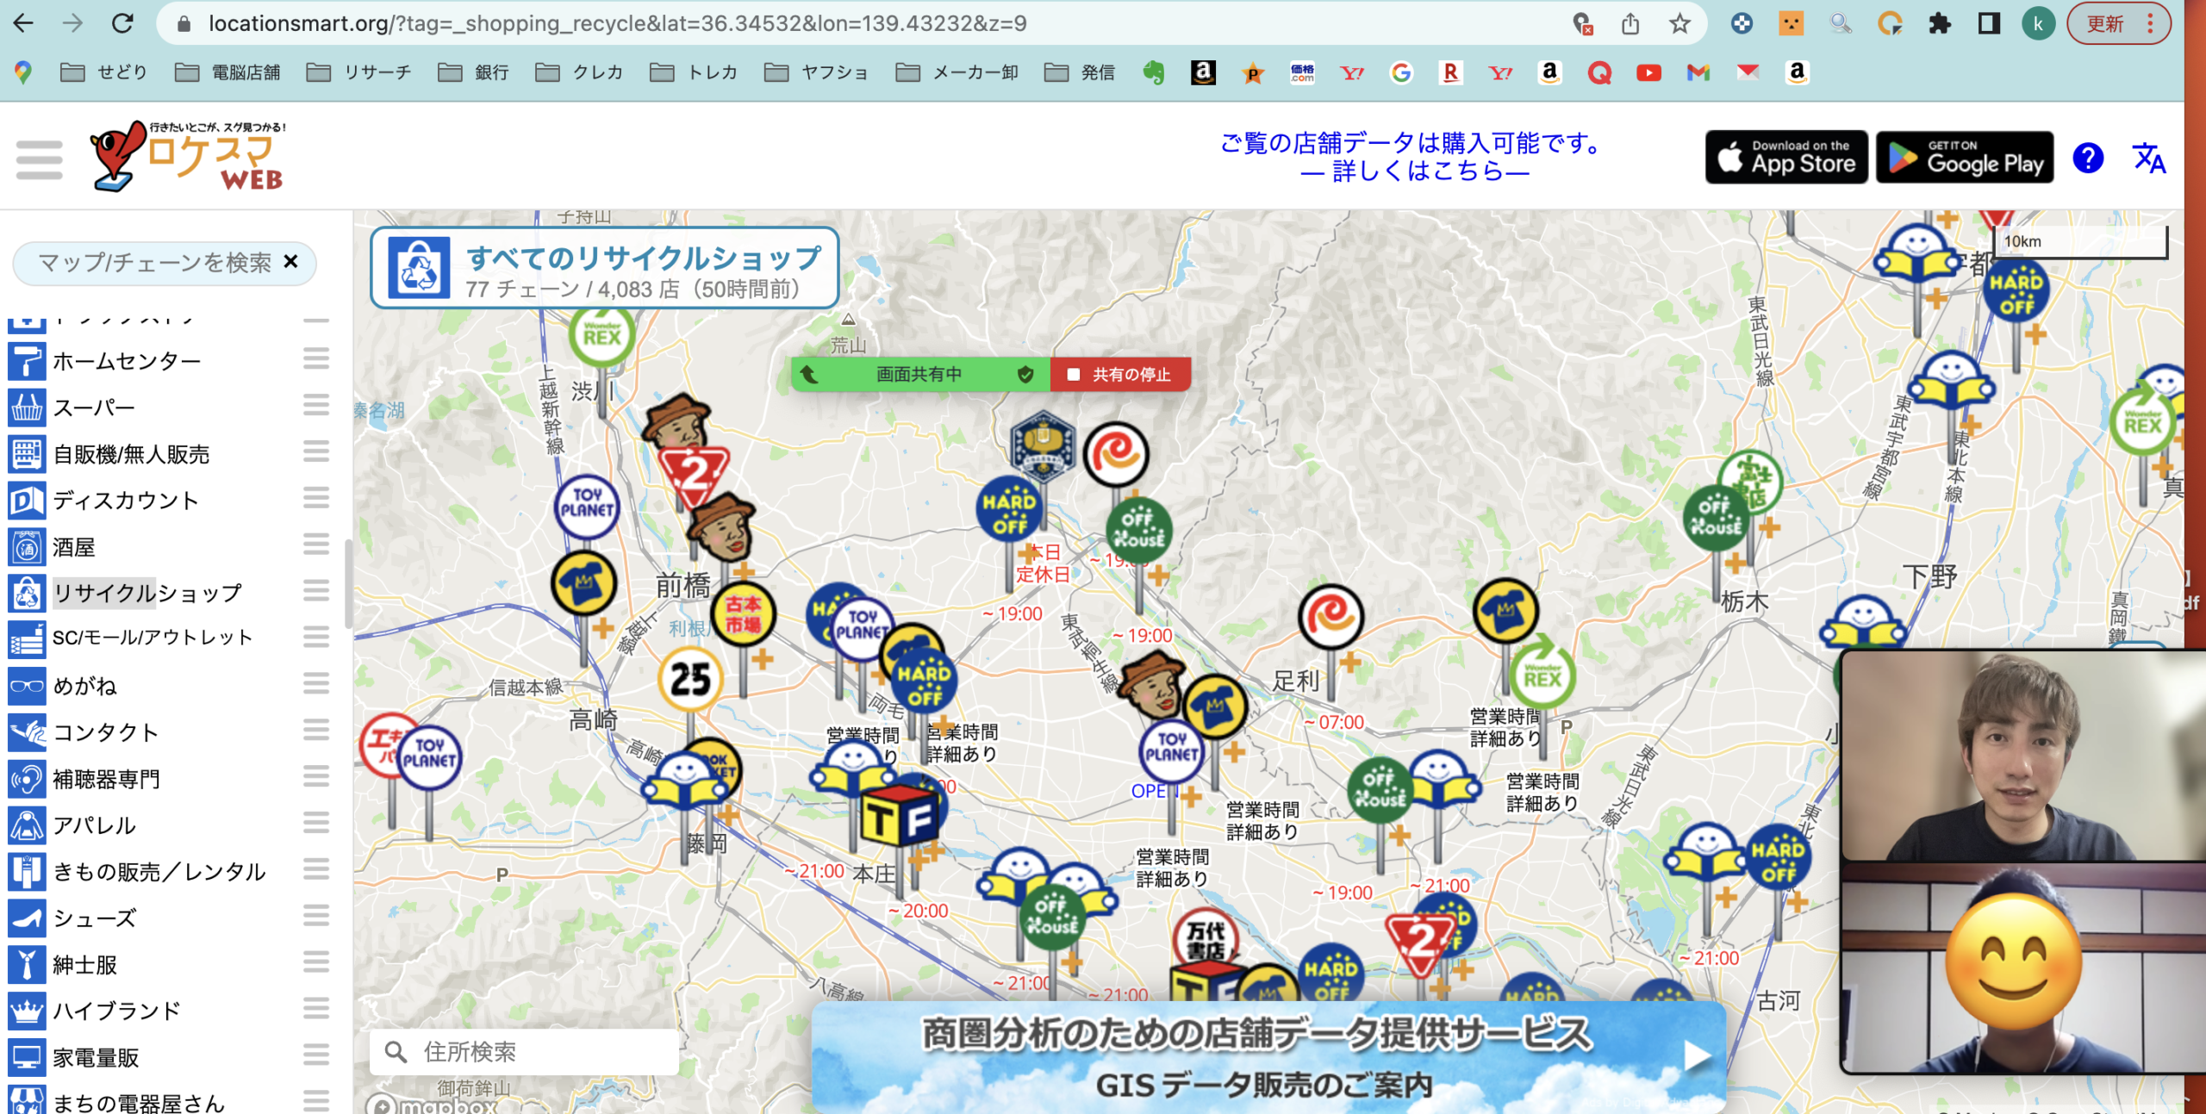This screenshot has width=2206, height=1114.
Task: Expand the 酒屋 row handle
Action: [x=316, y=545]
